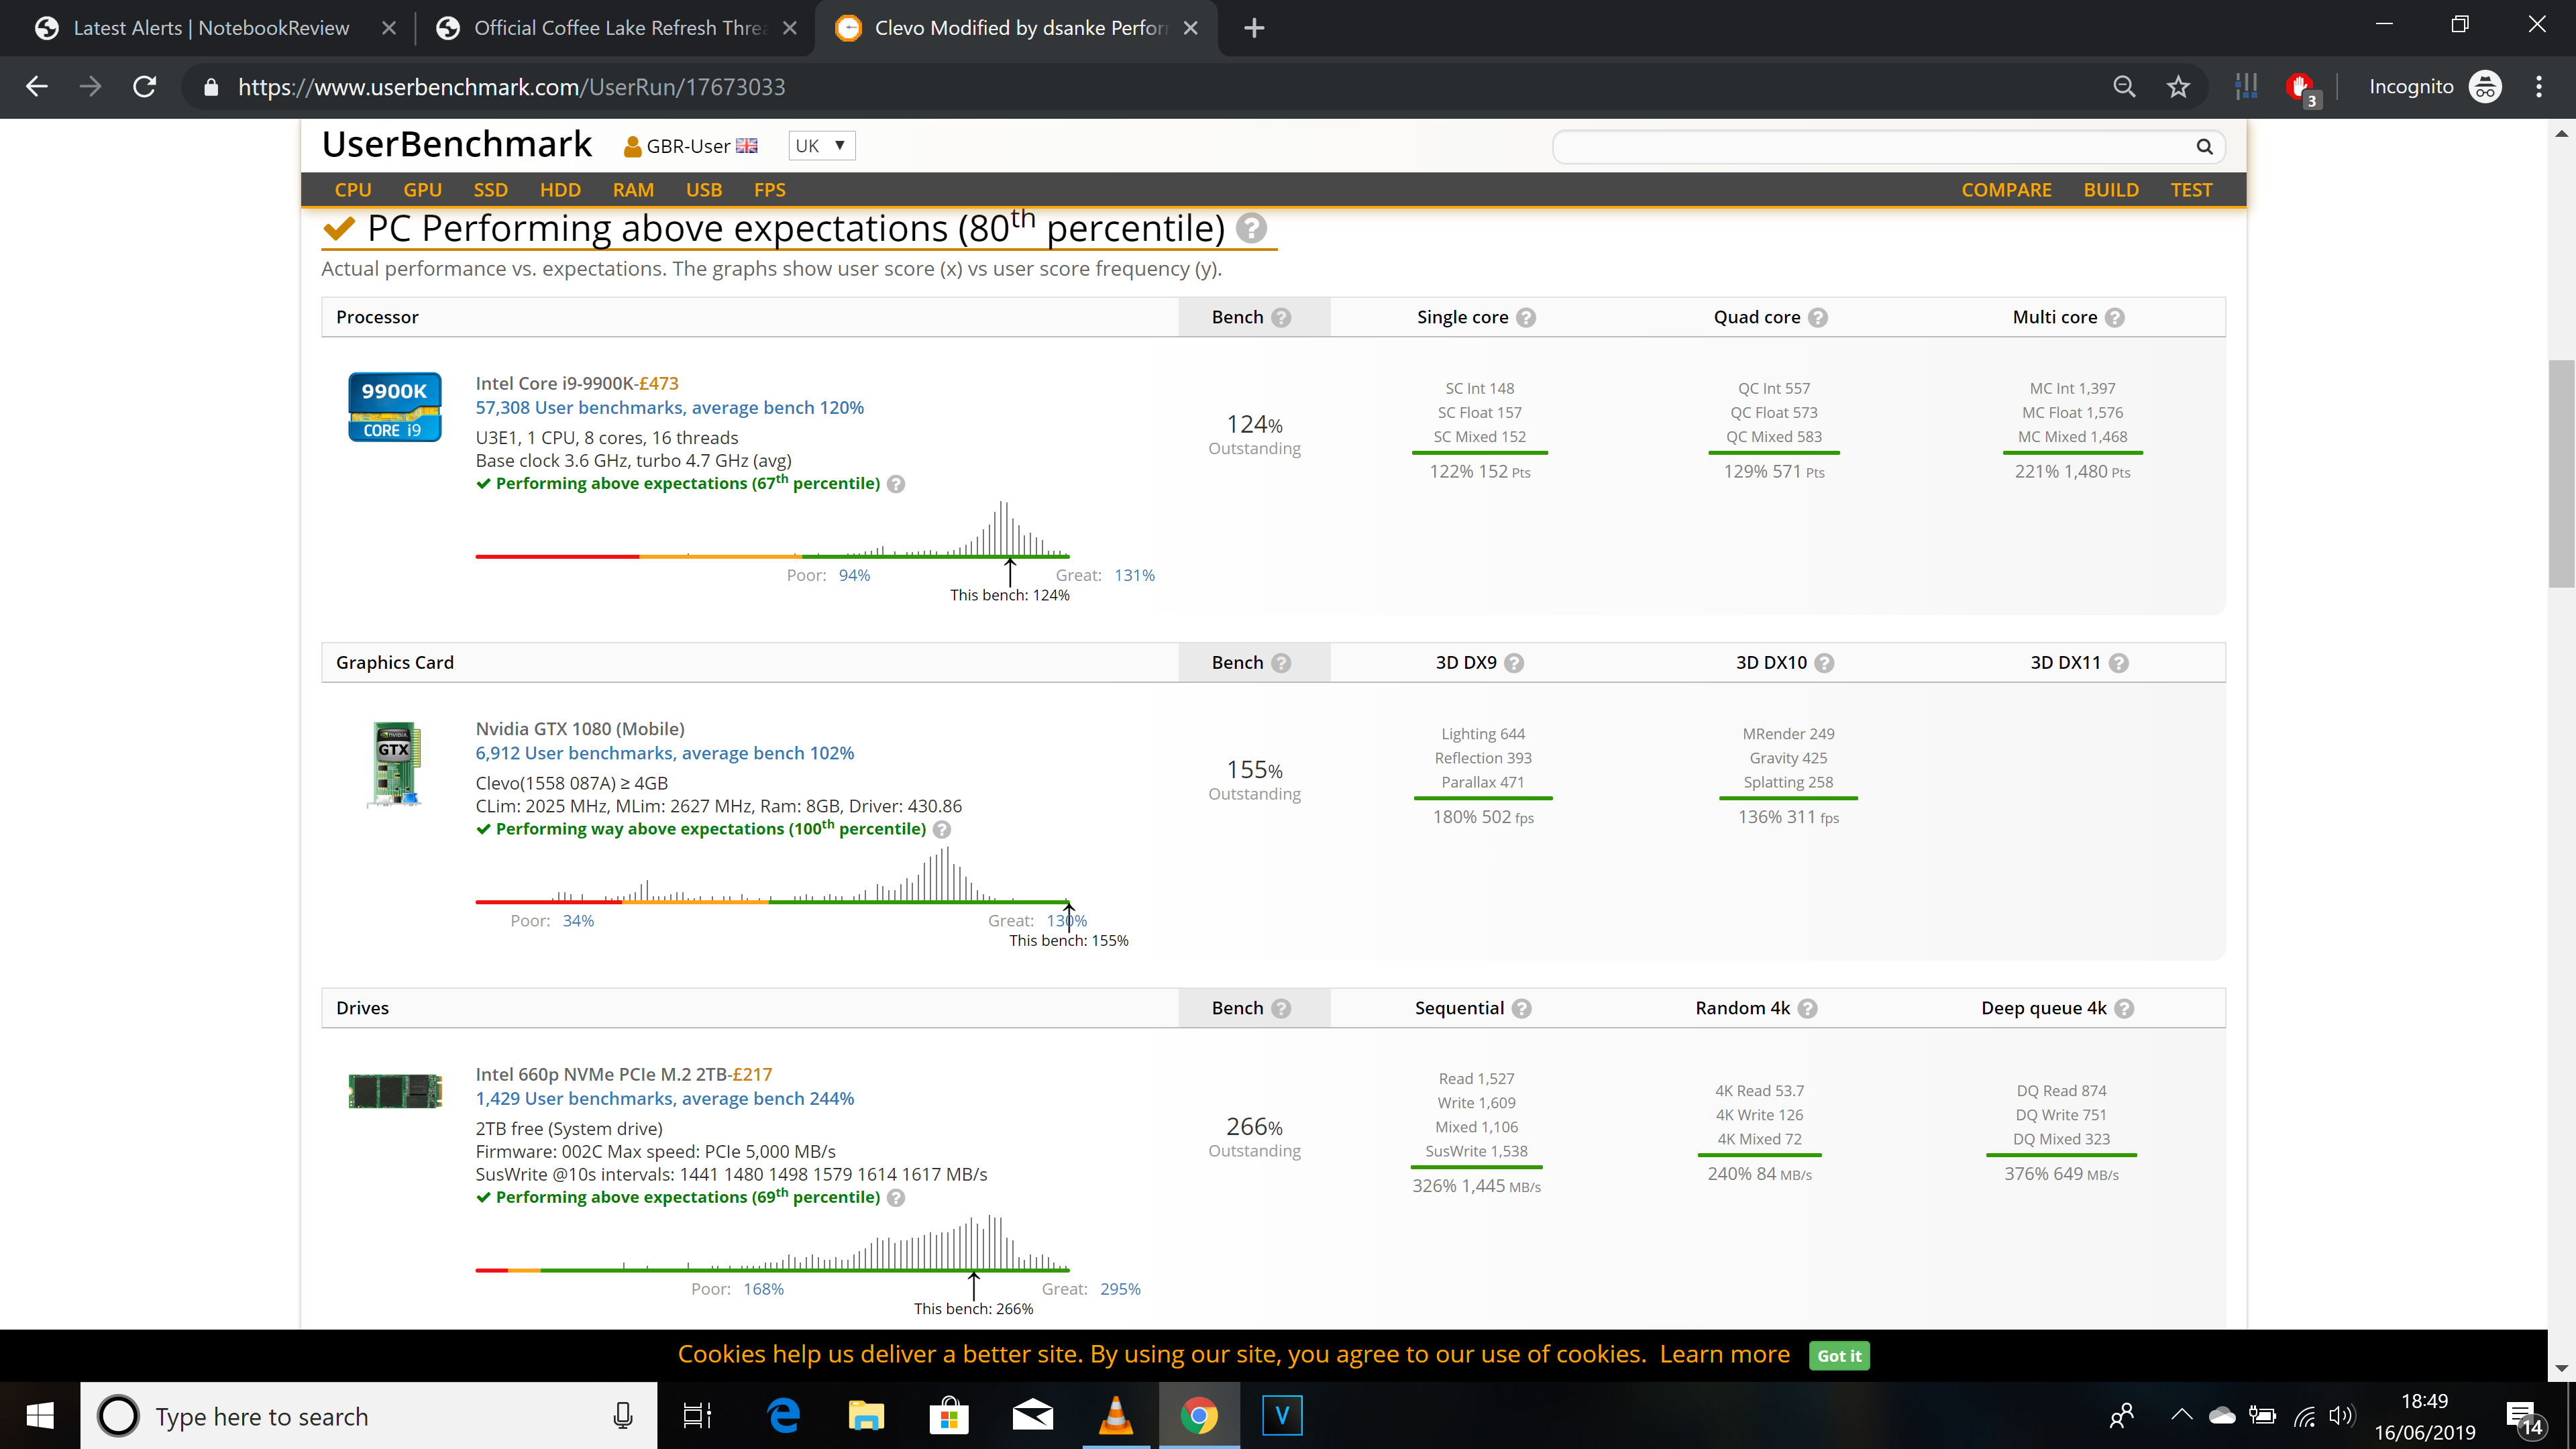Viewport: 2576px width, 1449px height.
Task: Open 1,429 User benchmarks link
Action: tap(664, 1099)
